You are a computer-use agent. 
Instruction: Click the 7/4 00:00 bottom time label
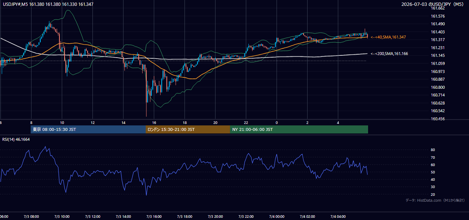tap(277, 216)
